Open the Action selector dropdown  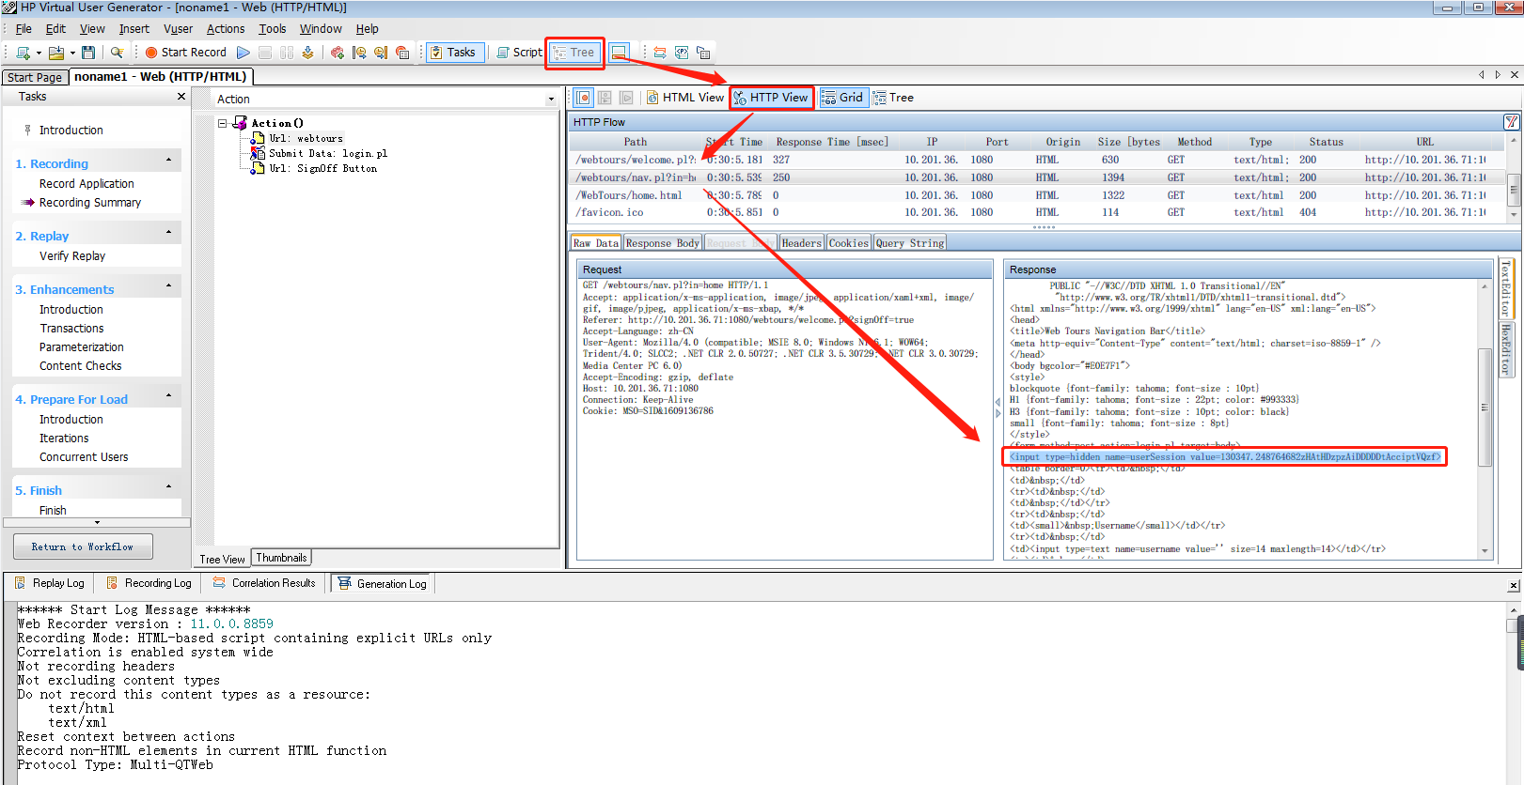pos(551,100)
